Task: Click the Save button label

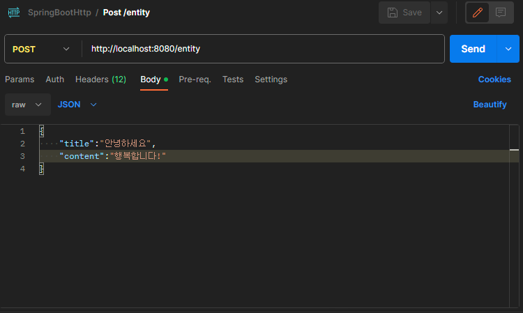Action: (412, 13)
